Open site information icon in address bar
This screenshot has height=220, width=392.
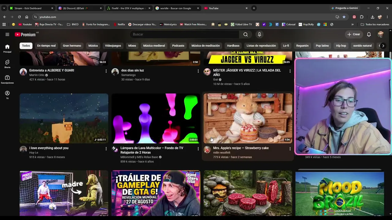click(36, 17)
